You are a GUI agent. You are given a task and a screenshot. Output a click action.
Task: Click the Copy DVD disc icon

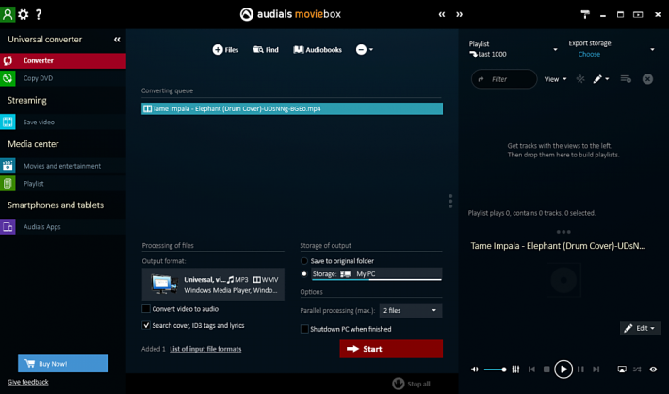click(x=8, y=78)
